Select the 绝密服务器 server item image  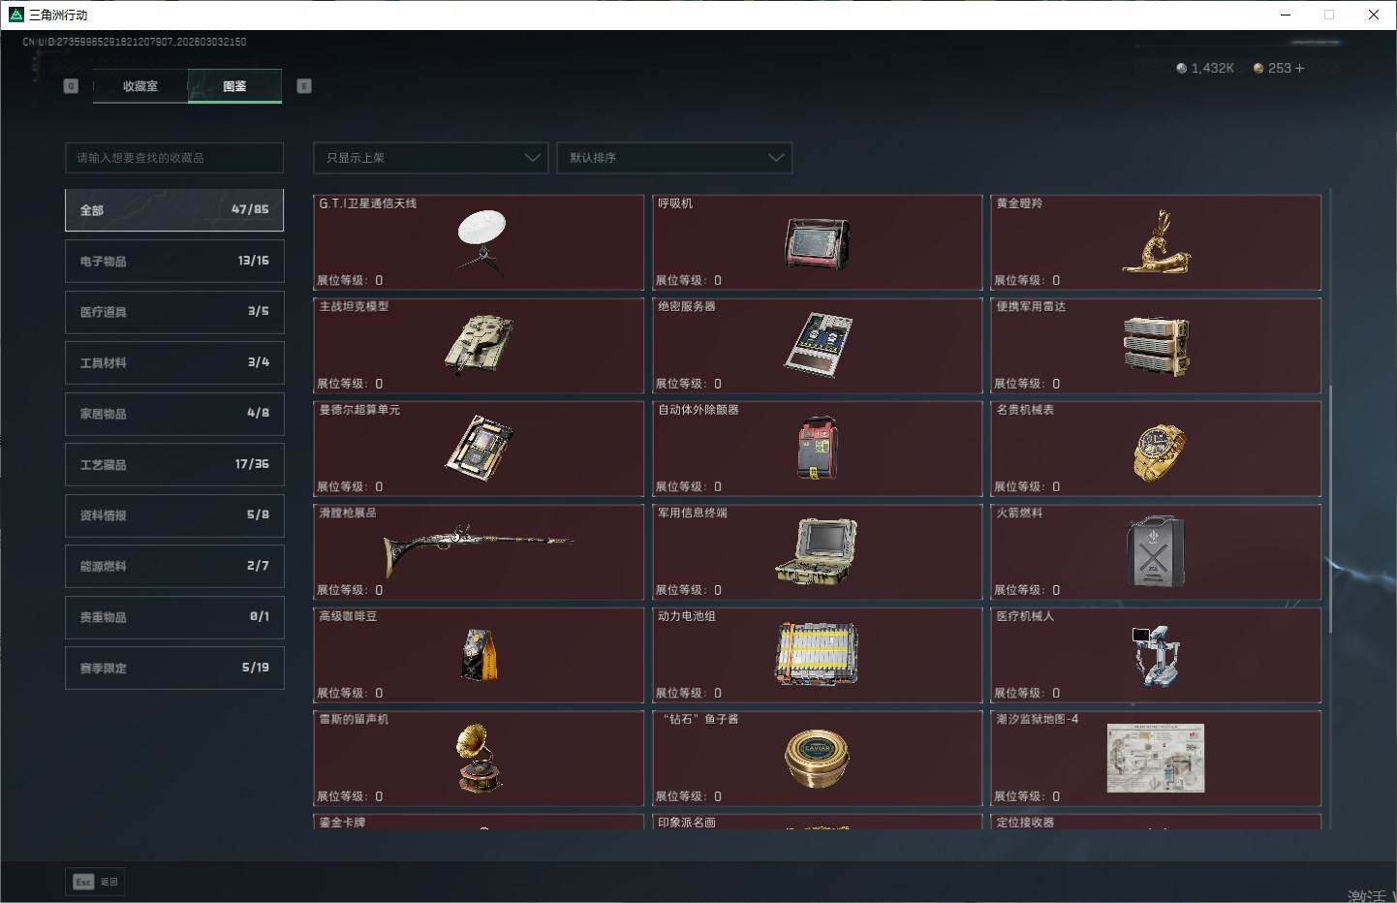click(818, 345)
